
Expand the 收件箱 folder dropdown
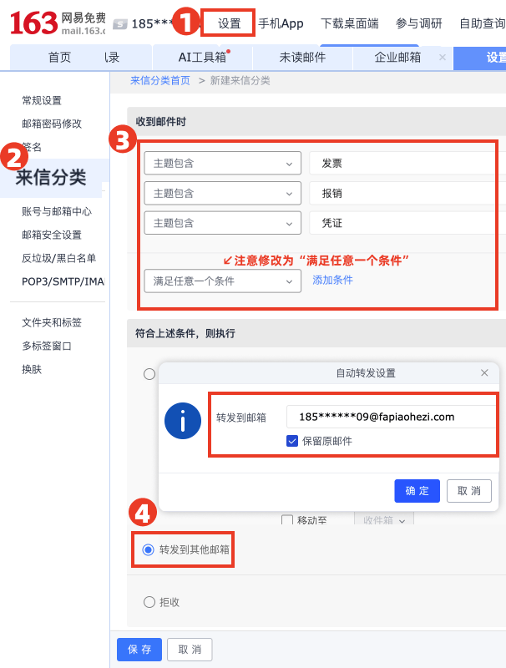click(384, 520)
